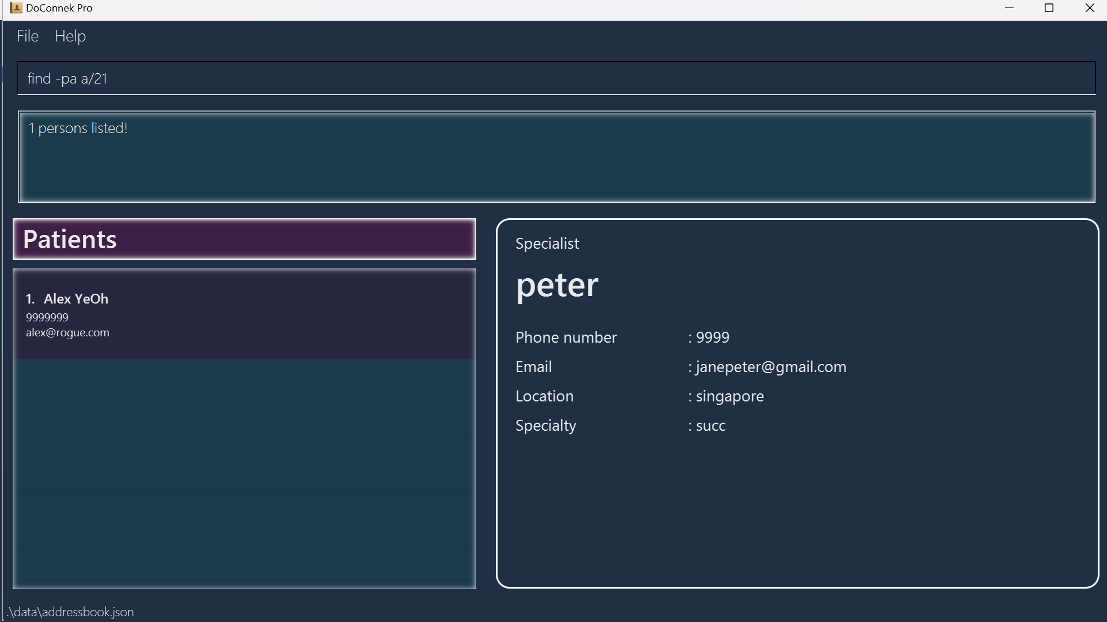
Task: Click empty area of patient list
Action: [x=244, y=472]
